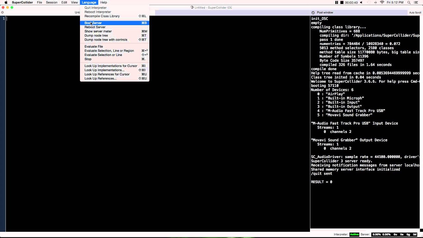The height and width of the screenshot is (238, 423).
Task: Click the recording timer 00:00:40
Action: coord(351,2)
